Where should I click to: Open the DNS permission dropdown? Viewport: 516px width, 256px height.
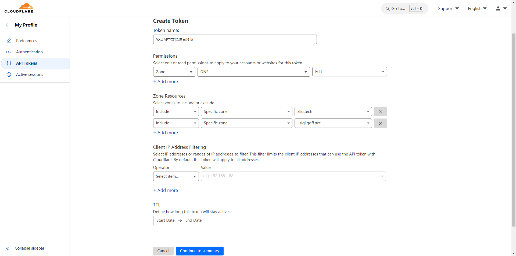click(254, 72)
